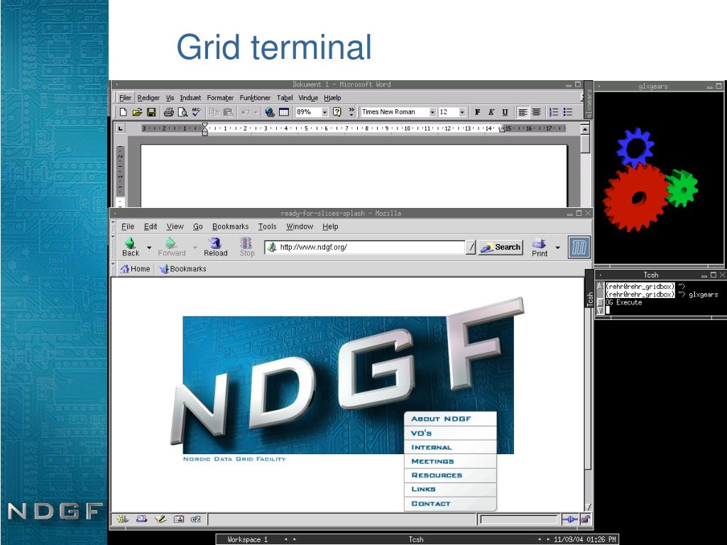
Task: Open Rediger menu in Word
Action: click(148, 98)
